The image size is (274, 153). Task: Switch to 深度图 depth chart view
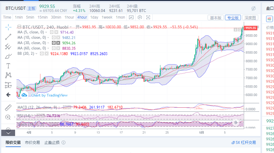point(250,18)
